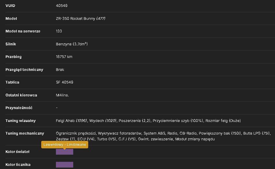The image size is (275, 169).
Task: Click the Model na serwerze value 133
Action: (59, 31)
